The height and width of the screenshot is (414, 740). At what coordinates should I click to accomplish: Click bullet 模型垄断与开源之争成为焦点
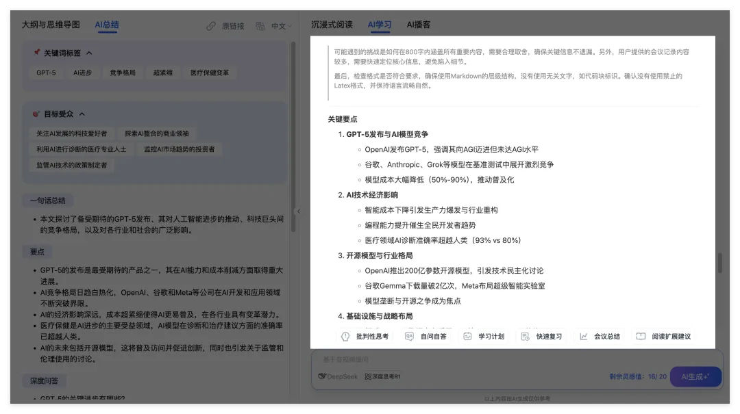(412, 301)
